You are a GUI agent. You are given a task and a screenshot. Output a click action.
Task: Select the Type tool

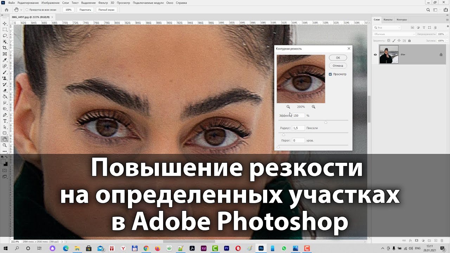(5, 121)
